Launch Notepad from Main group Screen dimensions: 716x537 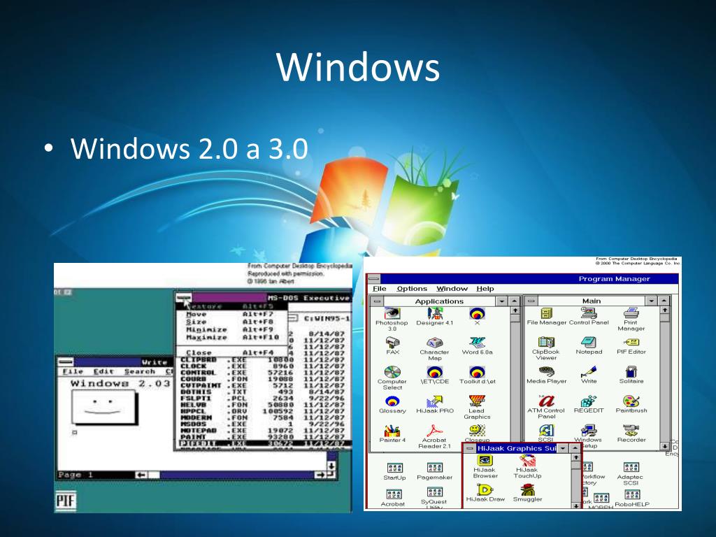point(589,345)
